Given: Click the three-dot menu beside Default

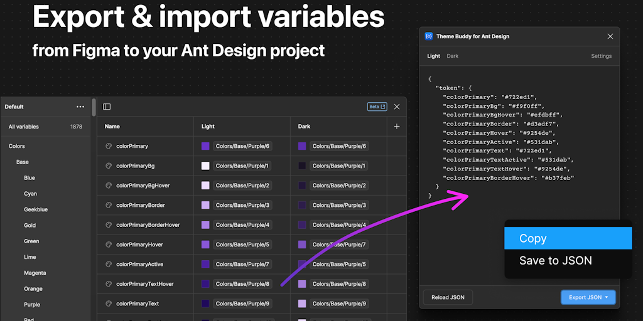Looking at the screenshot, I should tap(80, 107).
